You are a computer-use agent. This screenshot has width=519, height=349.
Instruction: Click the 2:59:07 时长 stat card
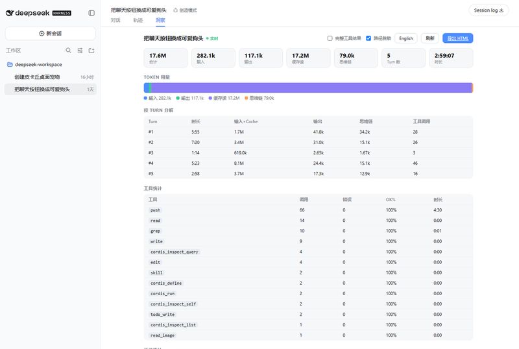point(451,58)
